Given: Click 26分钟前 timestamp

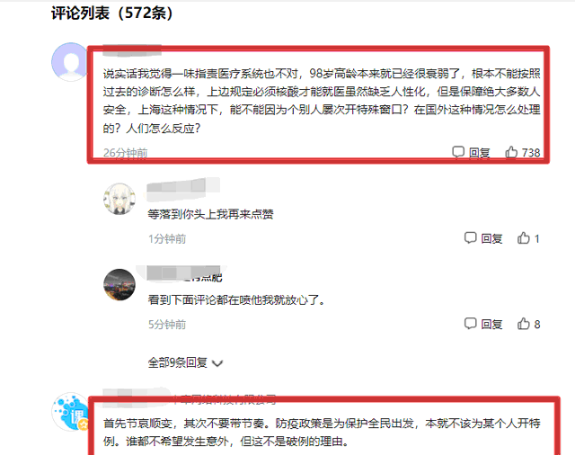Looking at the screenshot, I should click(x=125, y=152).
